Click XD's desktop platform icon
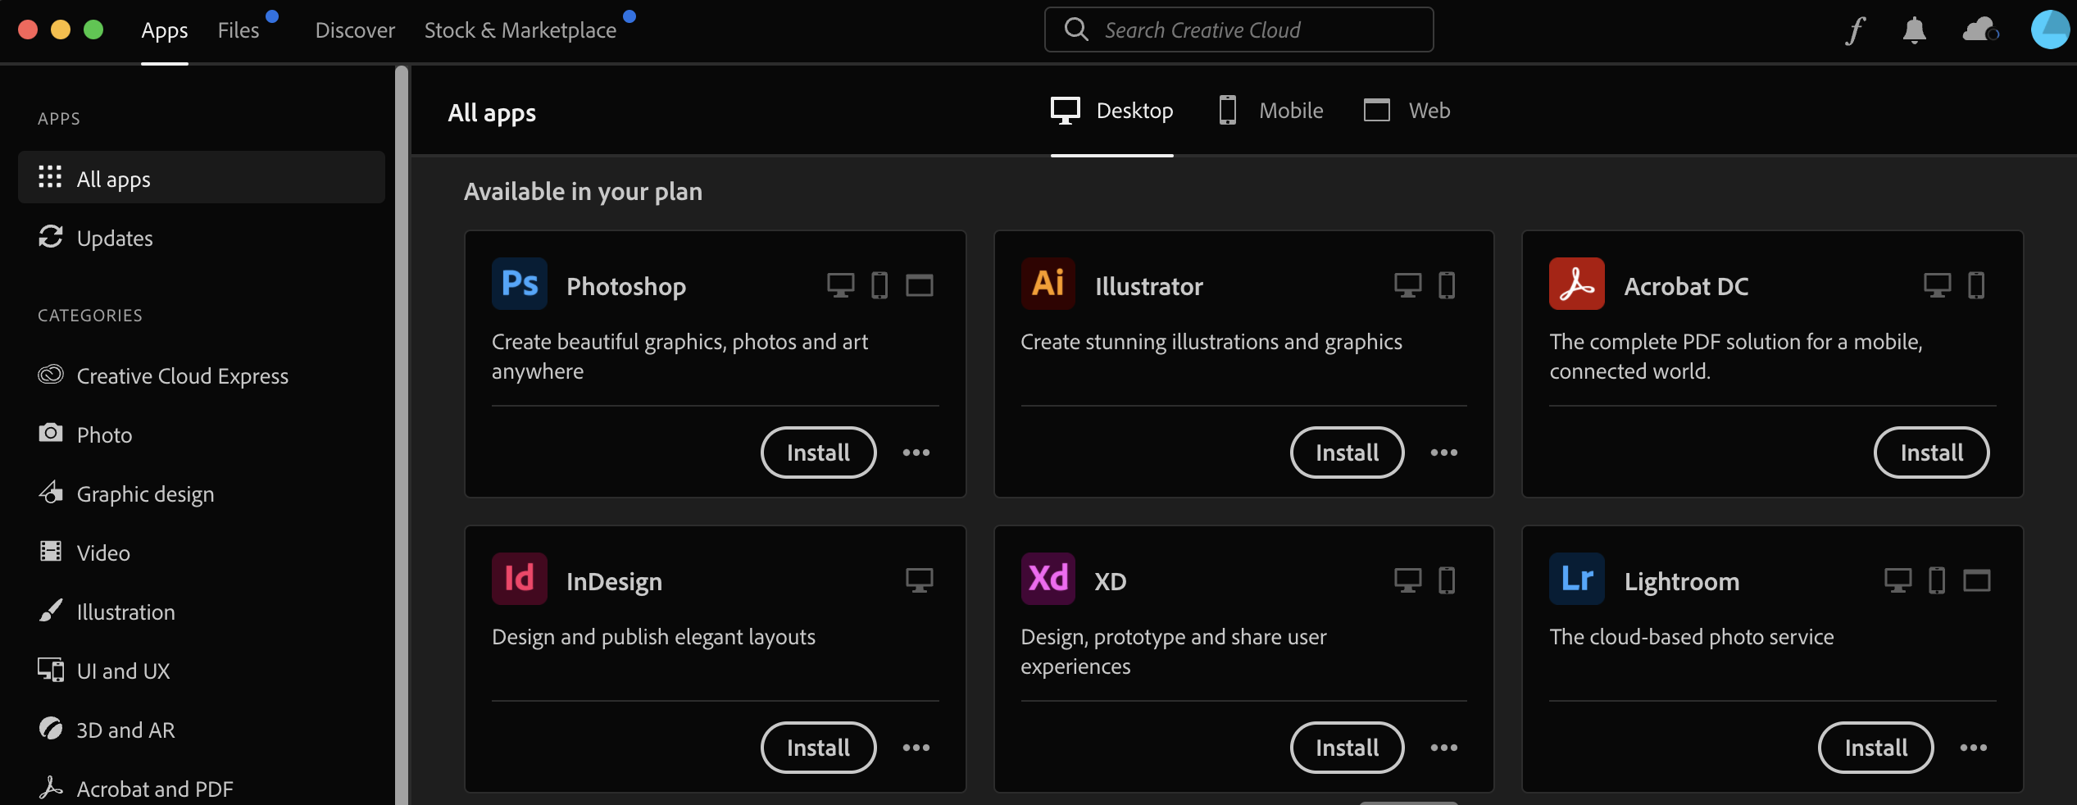The height and width of the screenshot is (805, 2077). click(x=1408, y=580)
